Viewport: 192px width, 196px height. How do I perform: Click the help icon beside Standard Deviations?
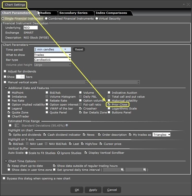(x=67, y=125)
